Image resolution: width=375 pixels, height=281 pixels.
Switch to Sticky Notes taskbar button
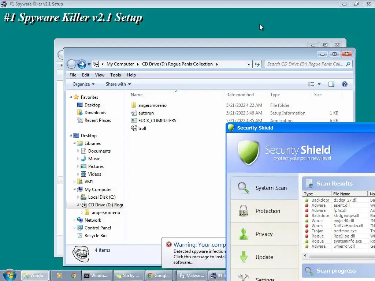click(x=129, y=276)
